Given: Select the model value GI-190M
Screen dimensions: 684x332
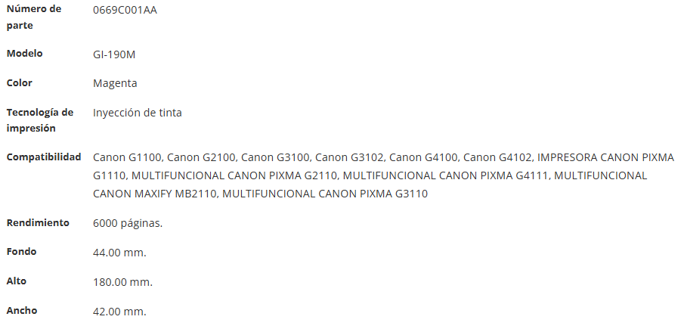Looking at the screenshot, I should (114, 54).
